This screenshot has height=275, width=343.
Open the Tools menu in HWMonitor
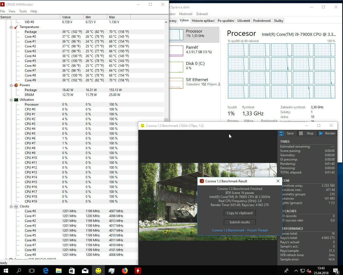[23, 11]
